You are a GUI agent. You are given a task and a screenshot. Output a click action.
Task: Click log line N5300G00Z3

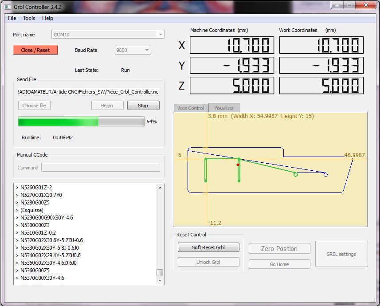pos(35,225)
